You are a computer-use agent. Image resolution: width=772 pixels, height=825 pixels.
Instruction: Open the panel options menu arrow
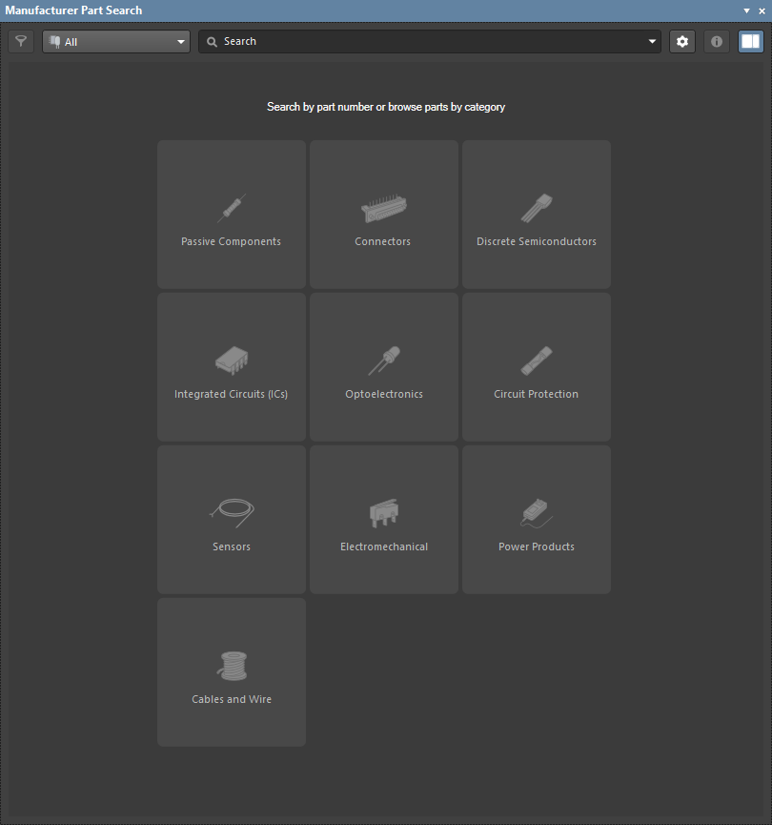(x=746, y=10)
